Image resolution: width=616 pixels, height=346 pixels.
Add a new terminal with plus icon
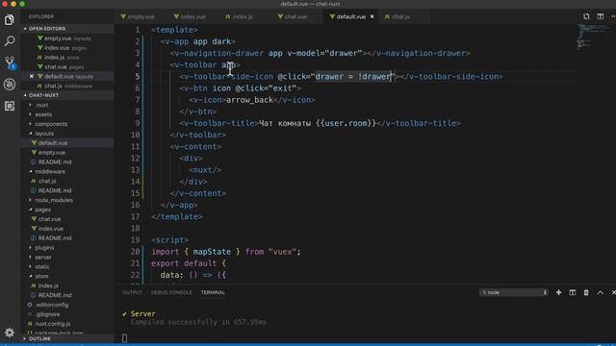558,292
